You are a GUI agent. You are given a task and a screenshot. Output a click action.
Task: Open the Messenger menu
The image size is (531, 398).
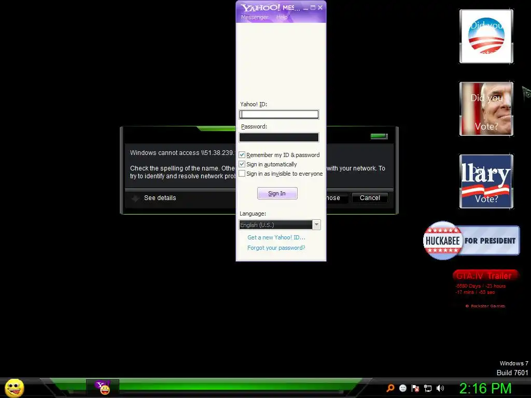[255, 17]
